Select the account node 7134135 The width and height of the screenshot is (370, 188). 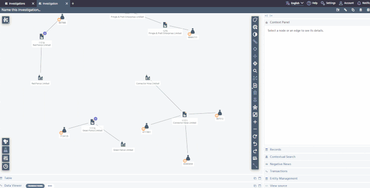click(64, 130)
